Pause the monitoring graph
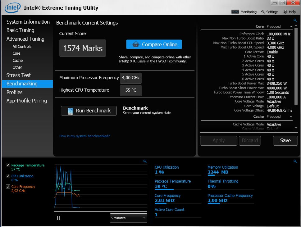 (x=58, y=218)
